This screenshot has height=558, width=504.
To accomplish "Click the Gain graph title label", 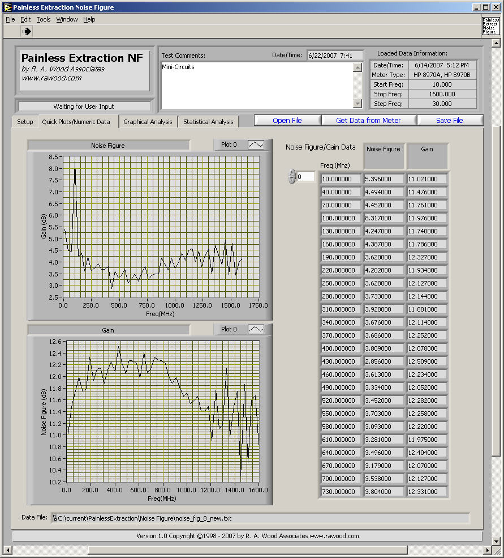I will [x=108, y=330].
